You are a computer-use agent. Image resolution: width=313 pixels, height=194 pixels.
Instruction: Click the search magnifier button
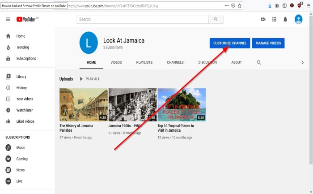coord(216,19)
